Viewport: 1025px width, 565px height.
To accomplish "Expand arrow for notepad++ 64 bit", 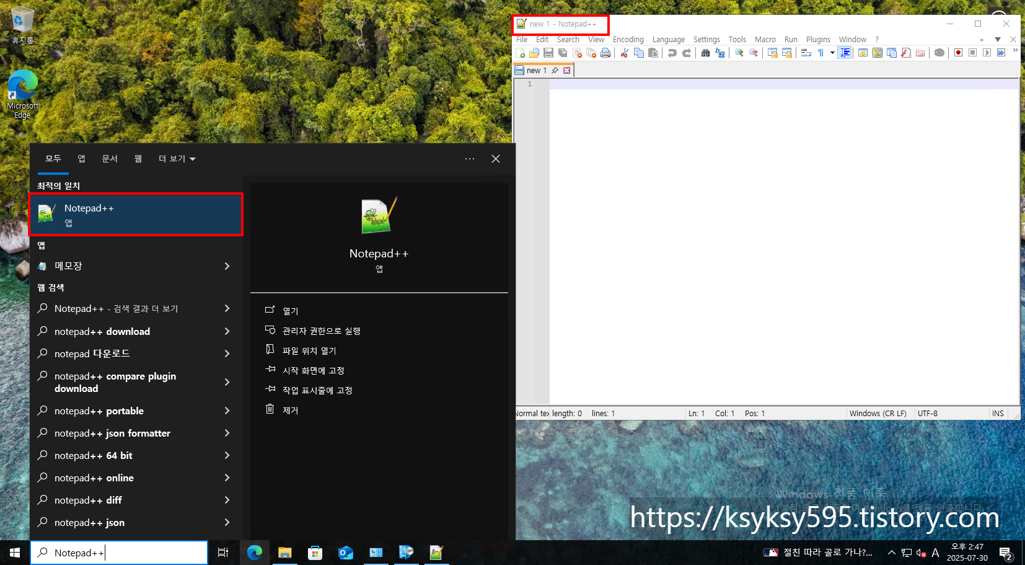I will (227, 455).
